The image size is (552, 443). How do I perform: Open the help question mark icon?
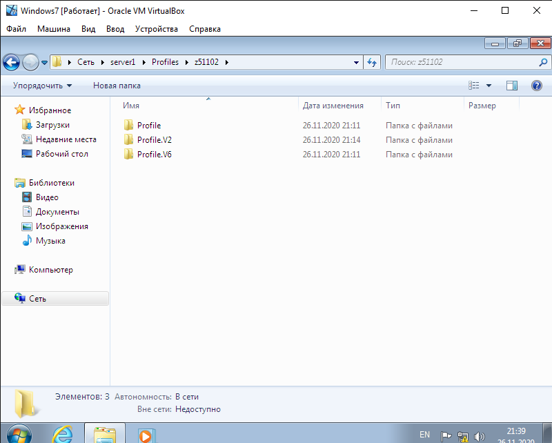pyautogui.click(x=536, y=86)
